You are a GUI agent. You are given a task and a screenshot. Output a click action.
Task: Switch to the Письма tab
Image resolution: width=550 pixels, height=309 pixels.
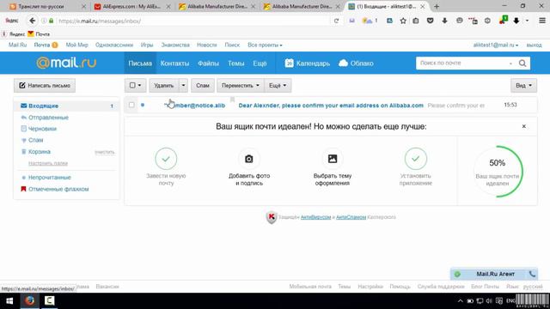click(140, 63)
